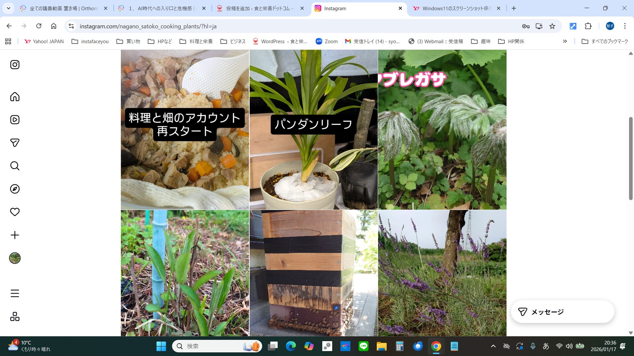Click the page vertical scrollbar thumb

click(630, 158)
